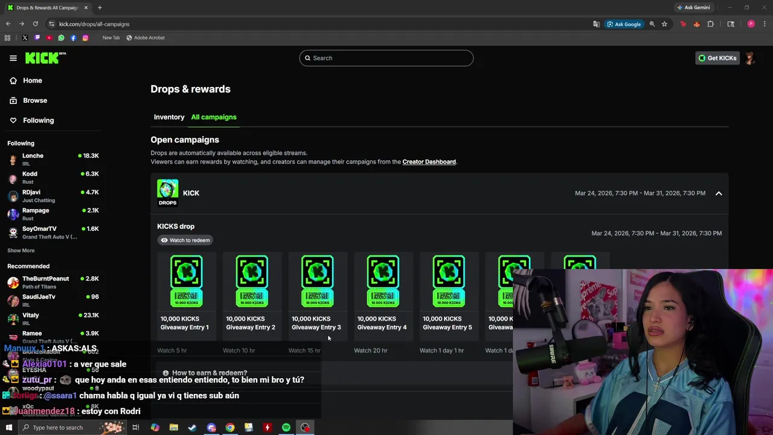Open the New Tab bookmark
This screenshot has height=435, width=773.
(x=111, y=37)
